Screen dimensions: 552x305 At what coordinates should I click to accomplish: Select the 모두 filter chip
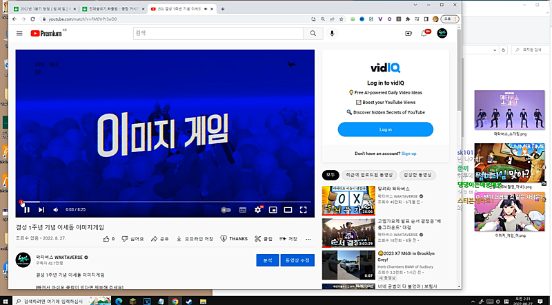pyautogui.click(x=331, y=175)
